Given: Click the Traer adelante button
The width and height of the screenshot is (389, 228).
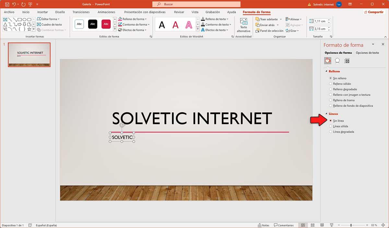Looking at the screenshot, I should click(x=266, y=19).
